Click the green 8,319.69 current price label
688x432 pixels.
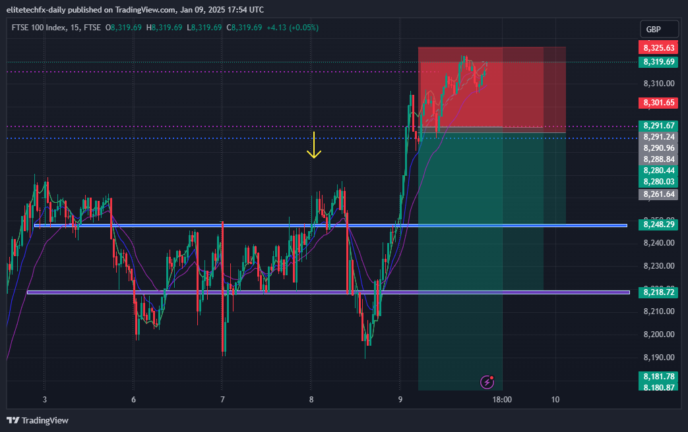[658, 62]
